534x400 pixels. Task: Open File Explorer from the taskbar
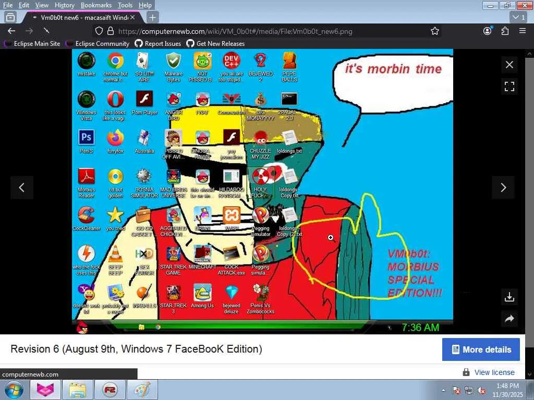(x=77, y=390)
